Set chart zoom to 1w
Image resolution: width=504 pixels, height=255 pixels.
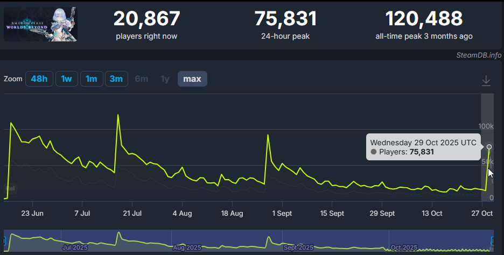67,79
